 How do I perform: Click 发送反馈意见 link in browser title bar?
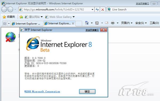click(x=142, y=4)
